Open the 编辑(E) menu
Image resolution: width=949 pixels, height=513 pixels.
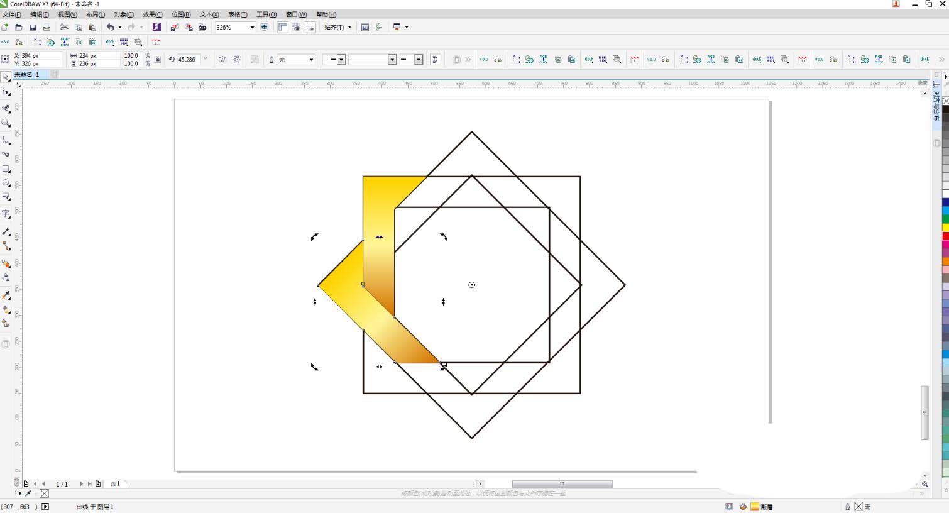point(40,14)
